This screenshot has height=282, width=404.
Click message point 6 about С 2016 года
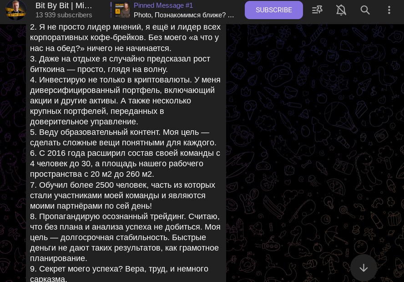tap(125, 164)
